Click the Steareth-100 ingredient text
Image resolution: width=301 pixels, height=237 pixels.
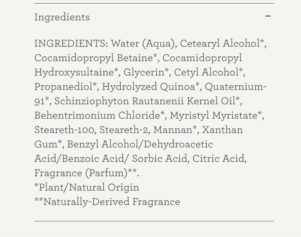point(64,130)
